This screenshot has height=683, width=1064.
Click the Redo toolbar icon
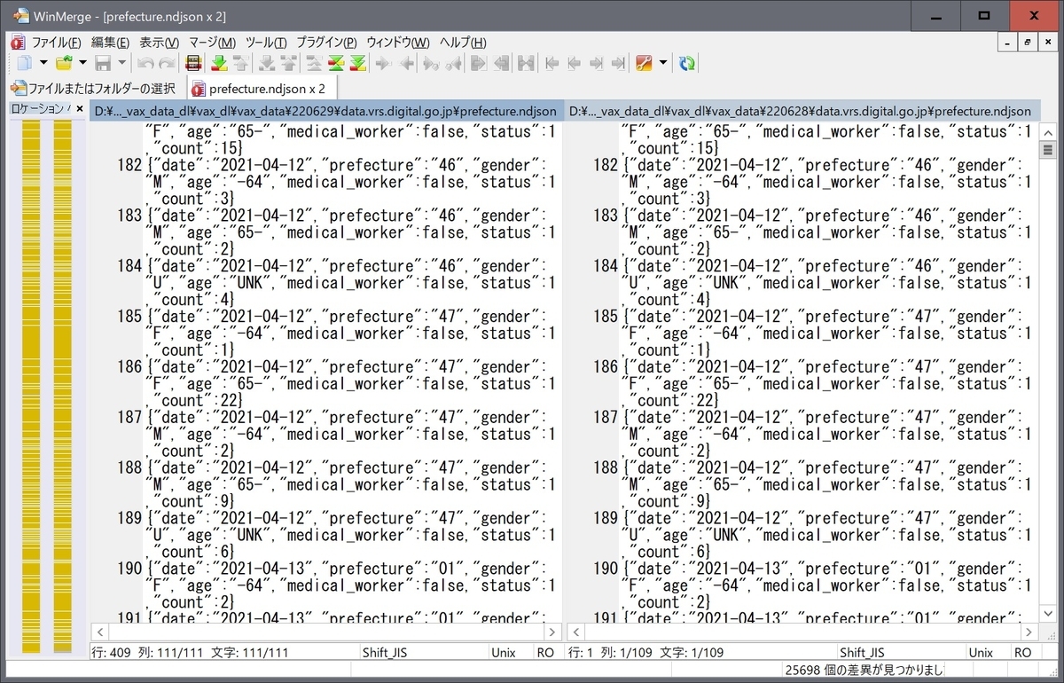pos(166,63)
